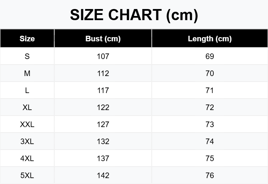
Task: Click the 5XL size cell
Action: click(27, 175)
